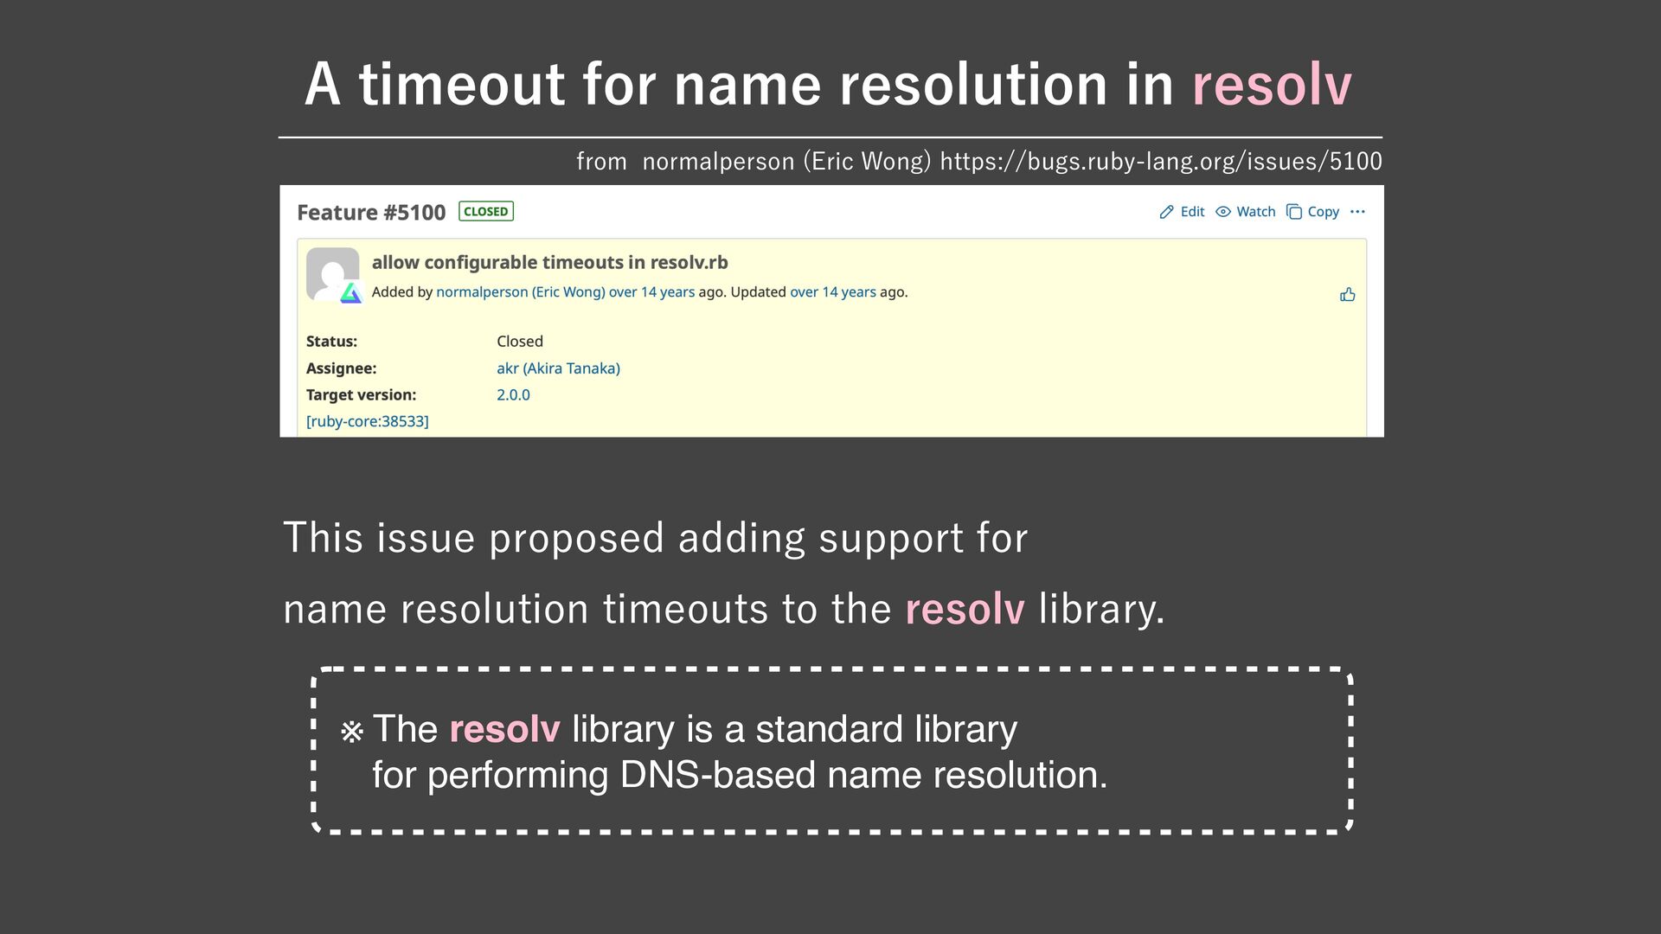Click the added 'over 14 years' link
This screenshot has width=1661, height=934.
point(651,292)
